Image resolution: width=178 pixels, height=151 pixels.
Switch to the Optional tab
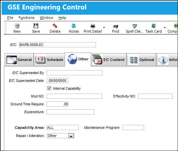tap(141, 60)
